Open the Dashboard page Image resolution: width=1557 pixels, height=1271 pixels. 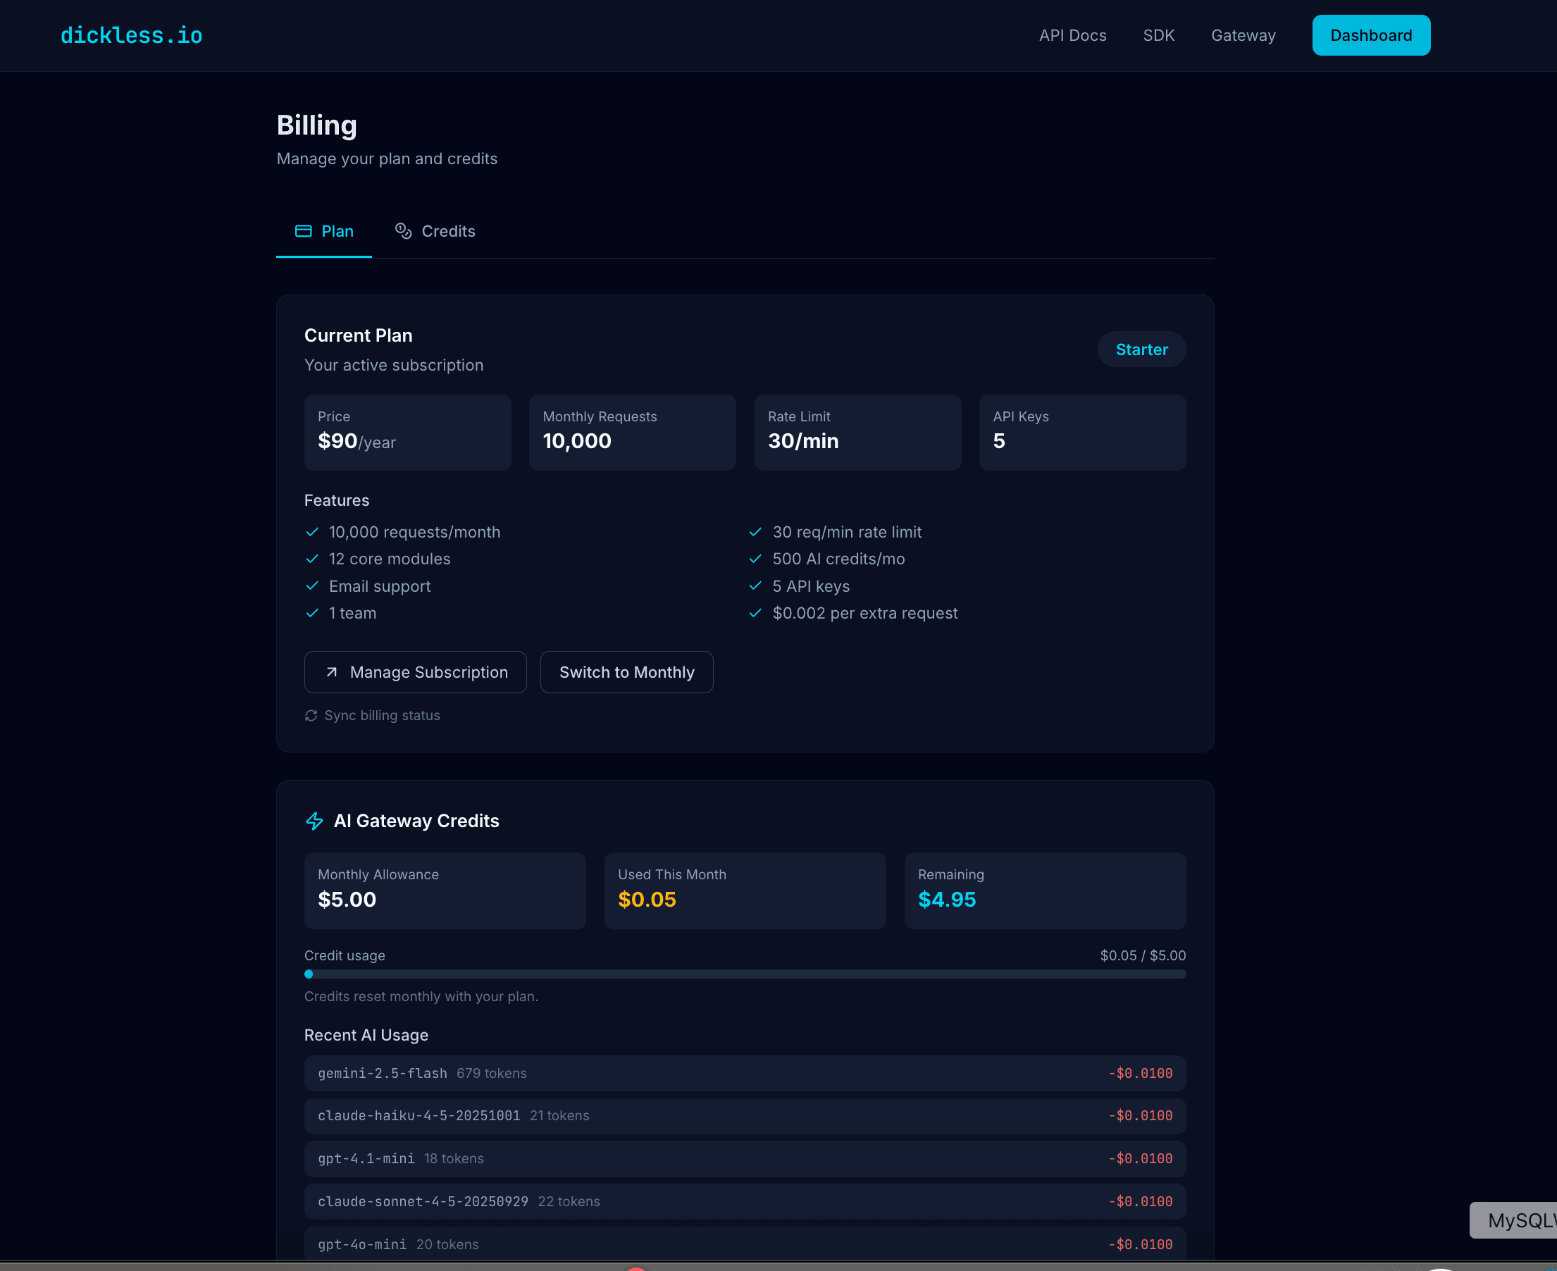click(x=1370, y=35)
